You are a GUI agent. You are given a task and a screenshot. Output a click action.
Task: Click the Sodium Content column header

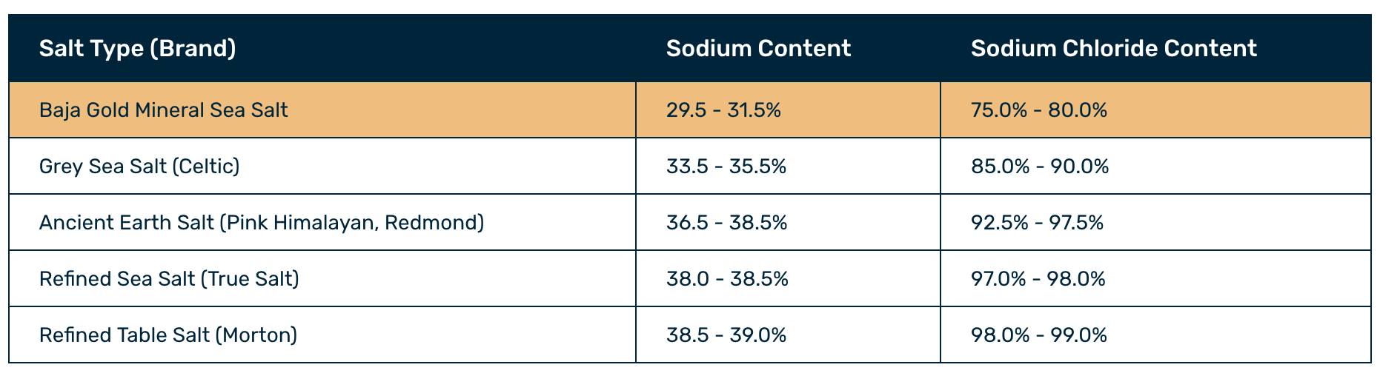coord(758,49)
